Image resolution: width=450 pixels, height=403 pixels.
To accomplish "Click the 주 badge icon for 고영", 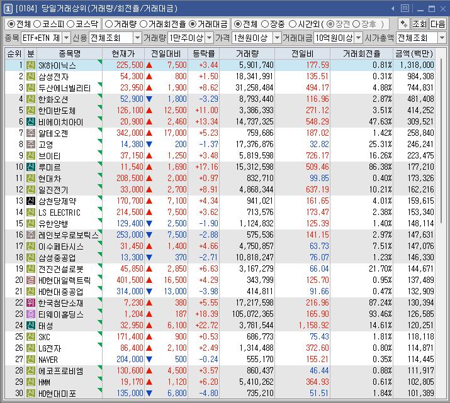I will 31,144.
